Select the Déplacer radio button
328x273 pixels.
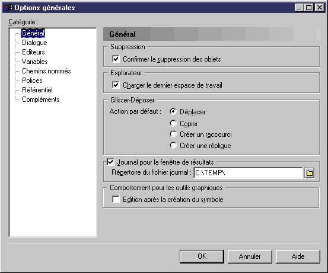pos(173,112)
